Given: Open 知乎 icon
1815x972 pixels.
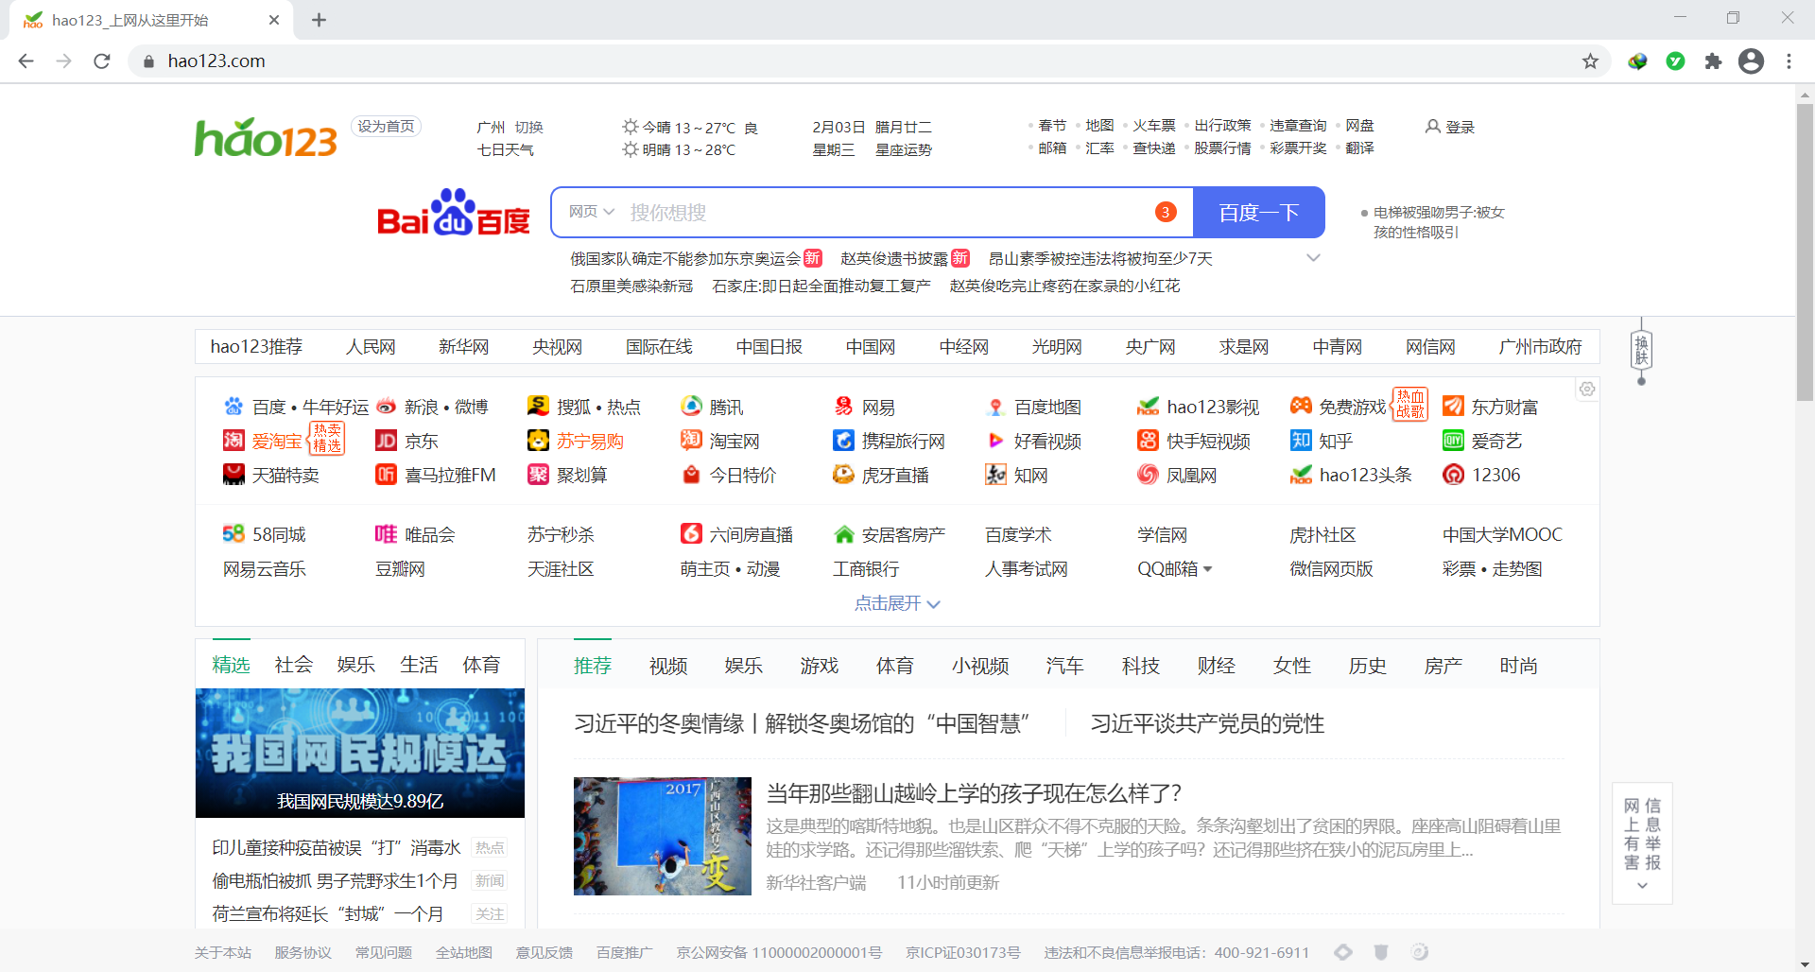Looking at the screenshot, I should pyautogui.click(x=1301, y=441).
